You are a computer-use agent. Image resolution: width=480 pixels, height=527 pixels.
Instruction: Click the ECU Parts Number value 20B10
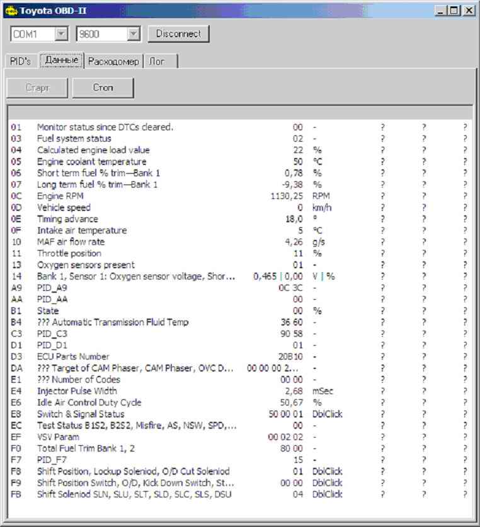290,356
